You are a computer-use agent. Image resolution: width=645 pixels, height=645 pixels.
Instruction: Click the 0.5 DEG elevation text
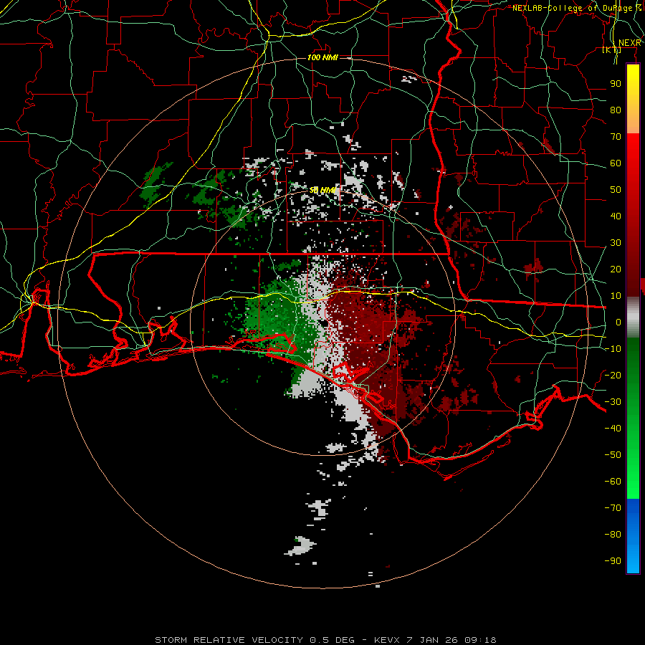[332, 640]
